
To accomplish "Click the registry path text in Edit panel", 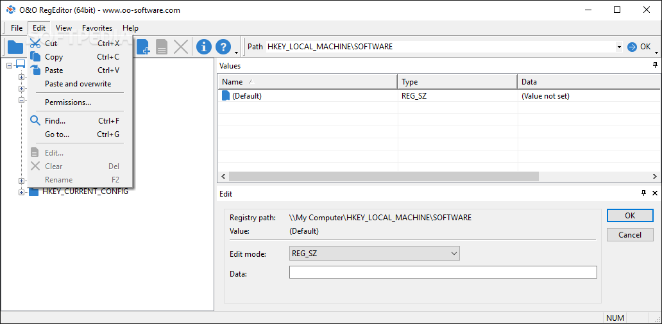I will coord(380,218).
